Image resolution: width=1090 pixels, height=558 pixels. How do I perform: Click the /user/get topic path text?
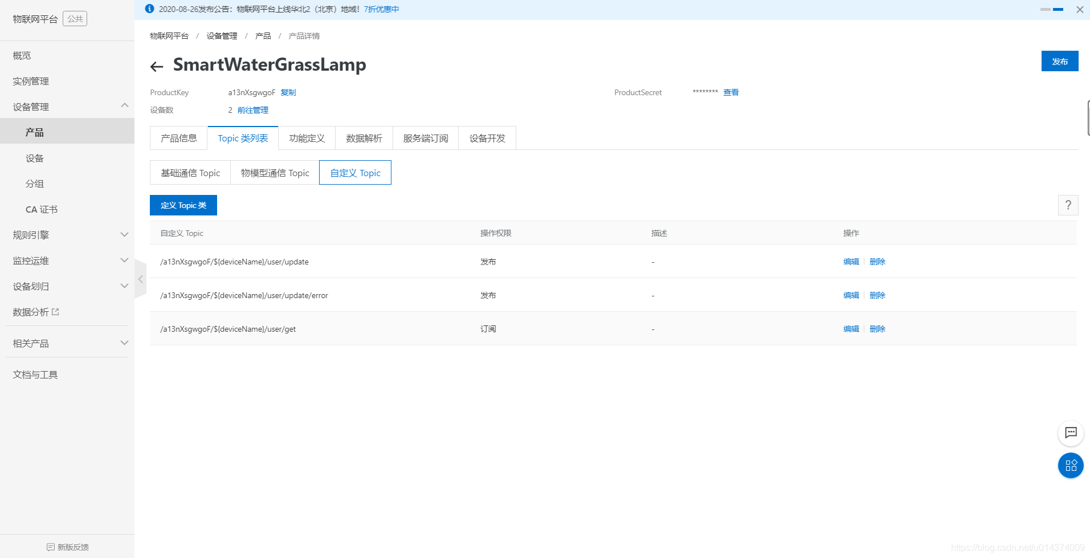pyautogui.click(x=228, y=329)
